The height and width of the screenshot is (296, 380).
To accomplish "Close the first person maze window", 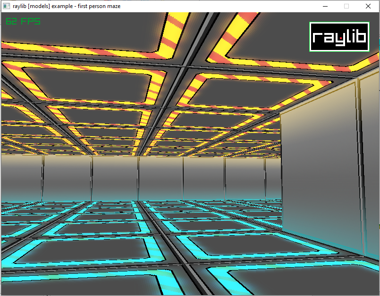I will [367, 6].
